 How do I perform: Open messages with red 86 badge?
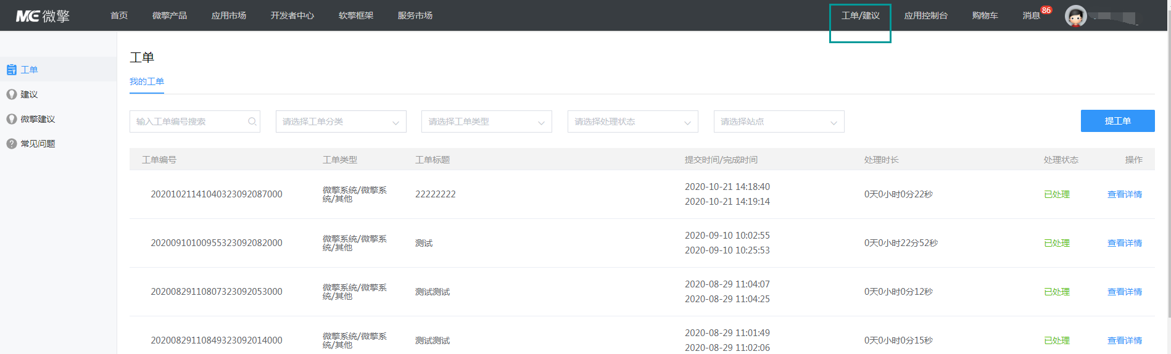coord(1032,15)
